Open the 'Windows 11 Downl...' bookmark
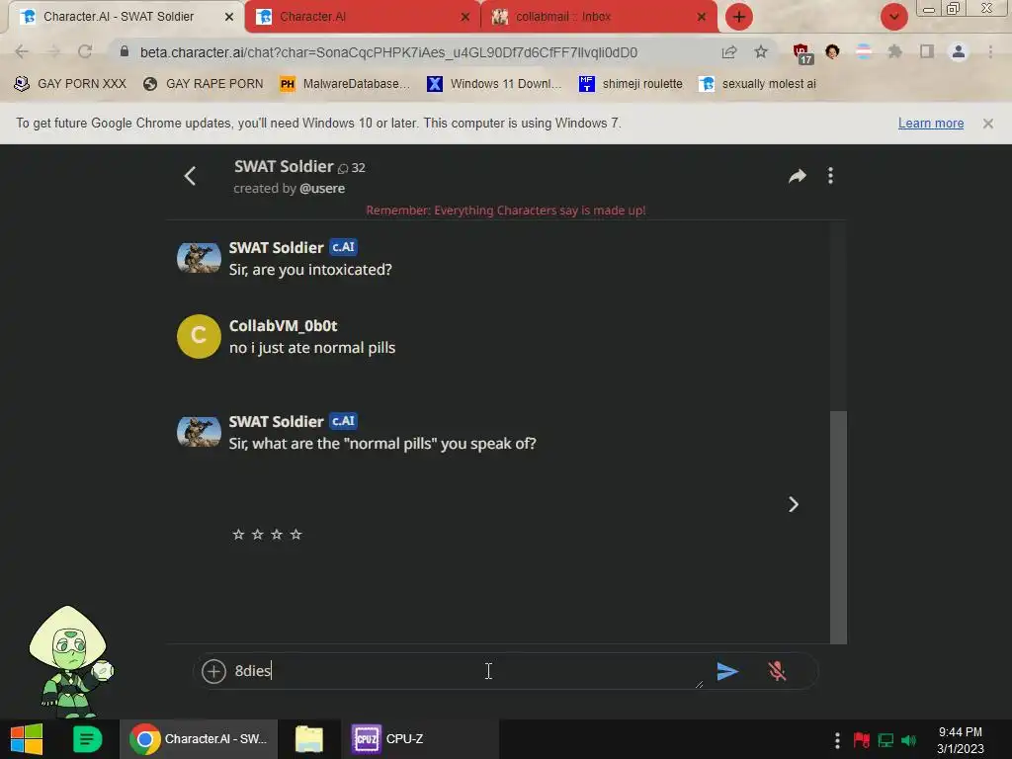1012x759 pixels. (x=494, y=84)
